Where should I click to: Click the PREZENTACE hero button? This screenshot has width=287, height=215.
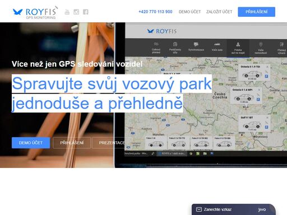coord(112,143)
